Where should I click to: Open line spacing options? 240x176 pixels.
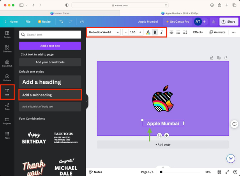(x=185, y=32)
